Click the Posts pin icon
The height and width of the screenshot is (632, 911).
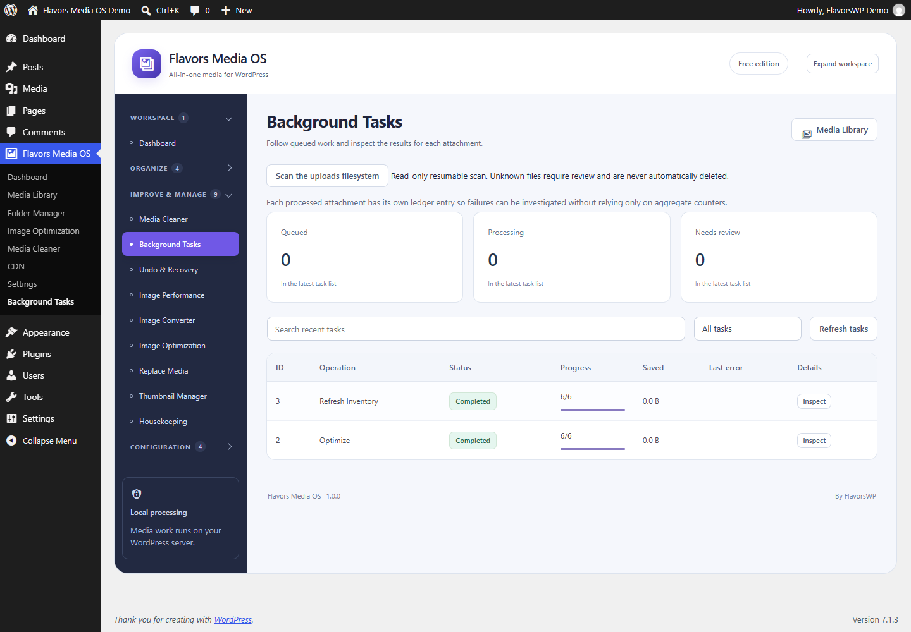(x=11, y=67)
